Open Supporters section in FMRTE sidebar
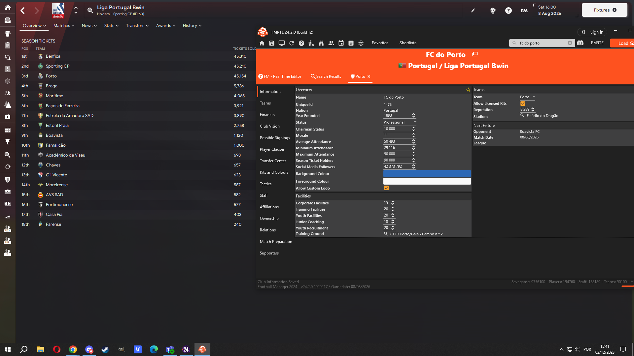This screenshot has height=356, width=634. [x=269, y=253]
